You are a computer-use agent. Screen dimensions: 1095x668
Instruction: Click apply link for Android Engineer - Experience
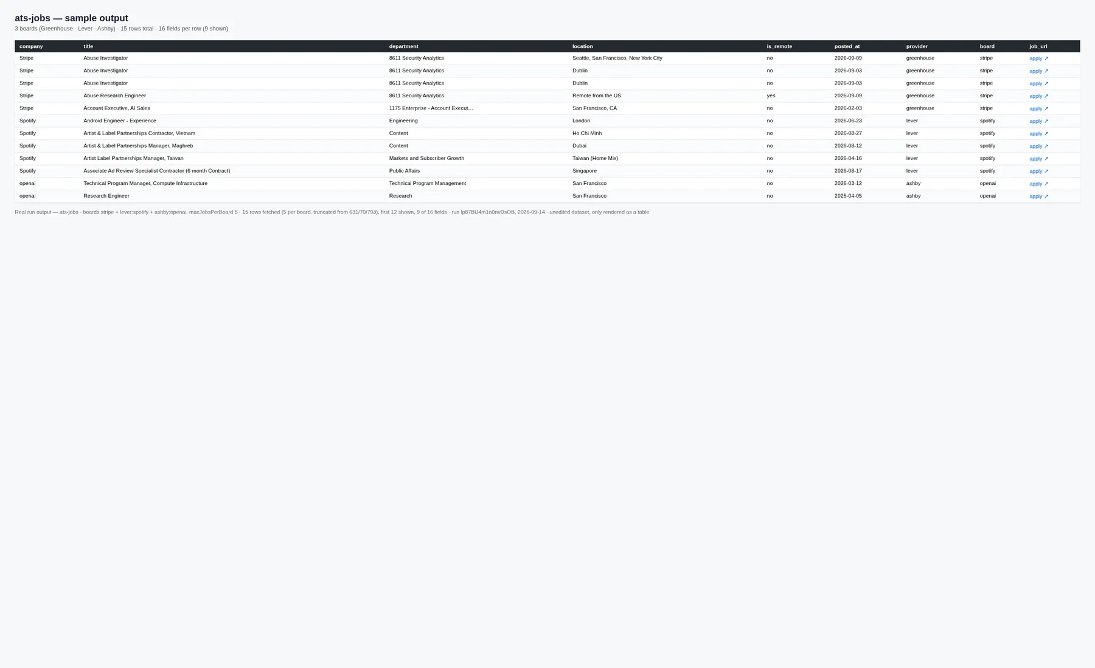1038,121
